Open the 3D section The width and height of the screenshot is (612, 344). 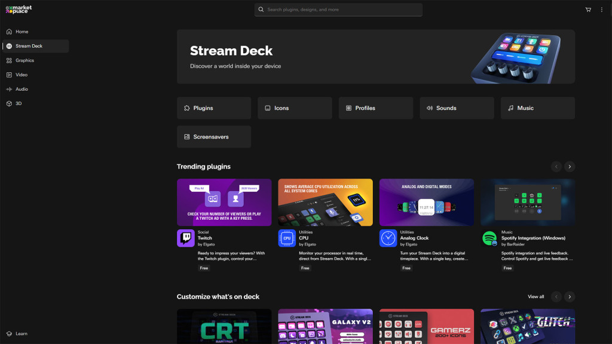click(x=35, y=104)
